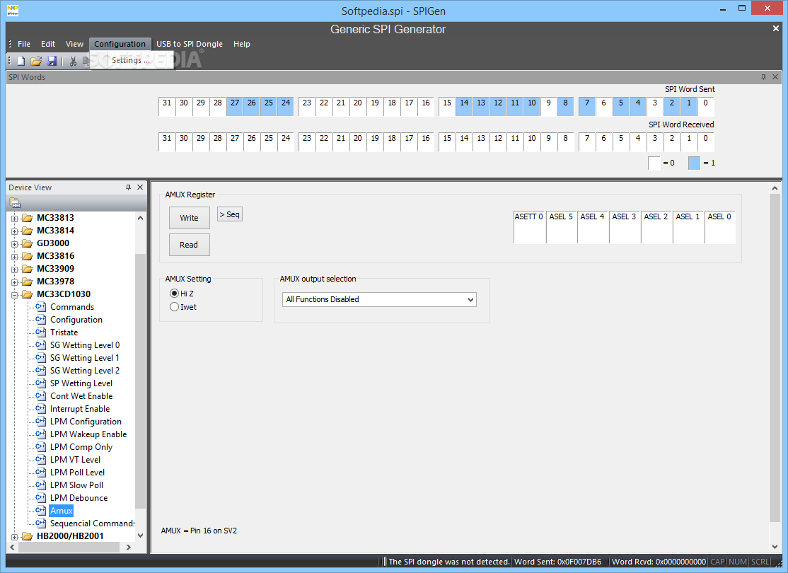788x573 pixels.
Task: Click the Open folder toolbar icon
Action: pyautogui.click(x=36, y=61)
